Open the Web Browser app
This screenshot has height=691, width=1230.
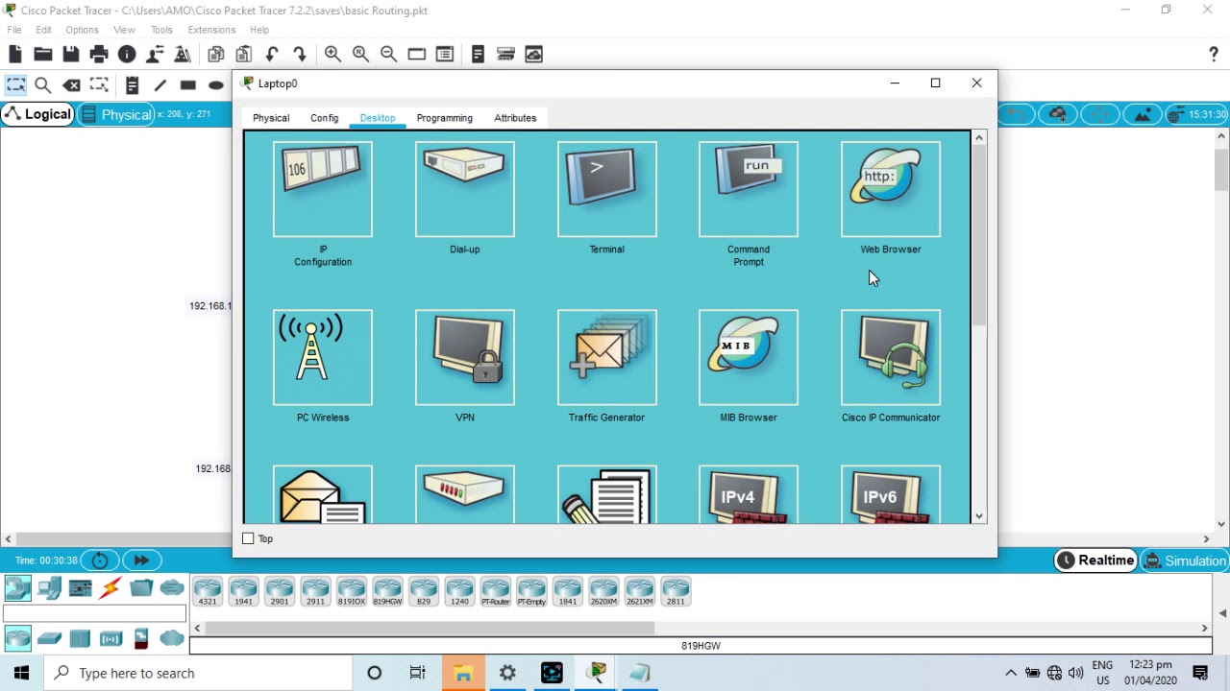(x=891, y=189)
